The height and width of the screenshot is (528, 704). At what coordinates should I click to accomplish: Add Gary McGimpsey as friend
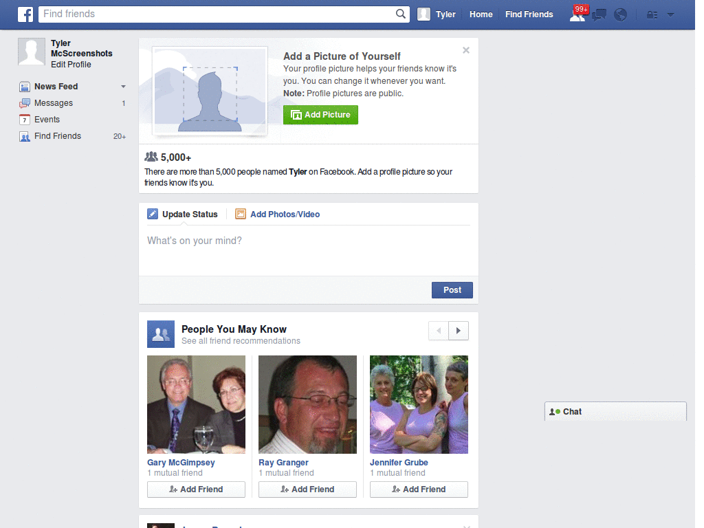(196, 489)
